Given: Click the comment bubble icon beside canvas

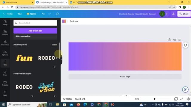Looking at the screenshot, I should click(185, 45).
